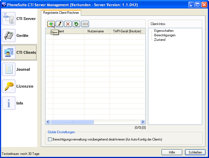
Task: Open the CTI Server section
Action: (x=19, y=19)
